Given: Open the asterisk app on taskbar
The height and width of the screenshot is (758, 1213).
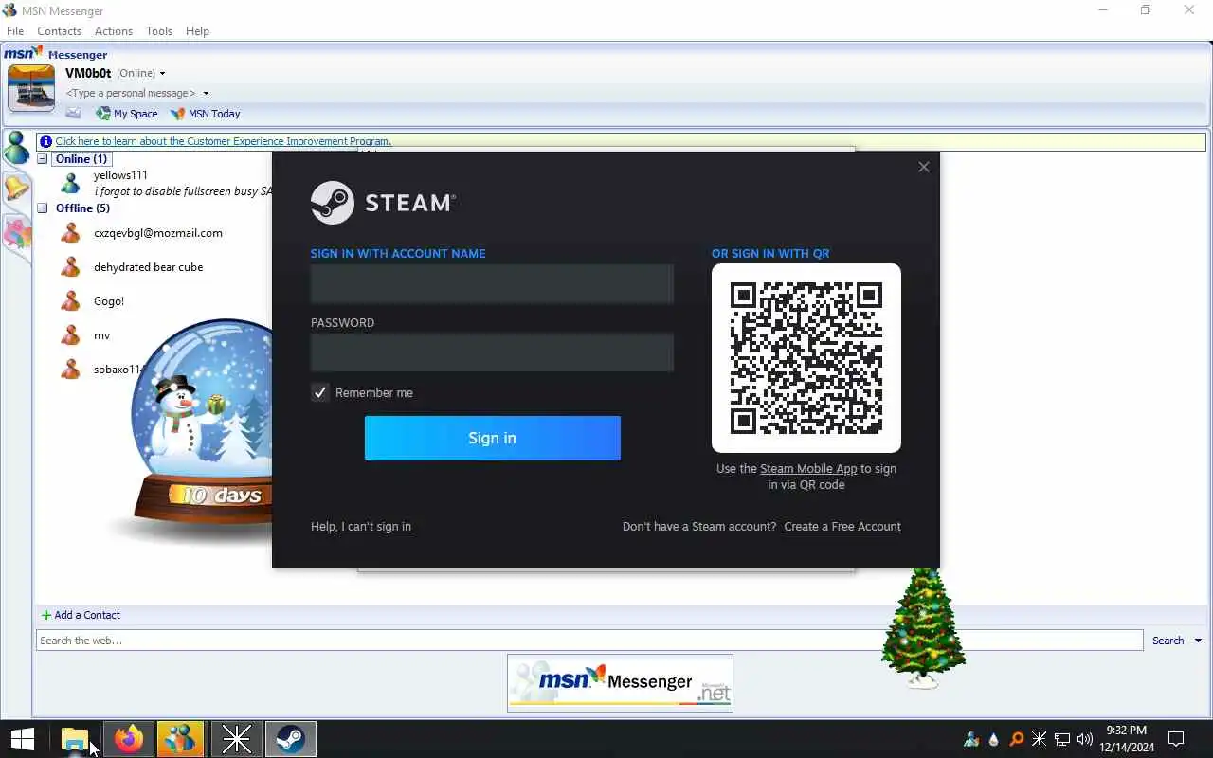Looking at the screenshot, I should (236, 739).
